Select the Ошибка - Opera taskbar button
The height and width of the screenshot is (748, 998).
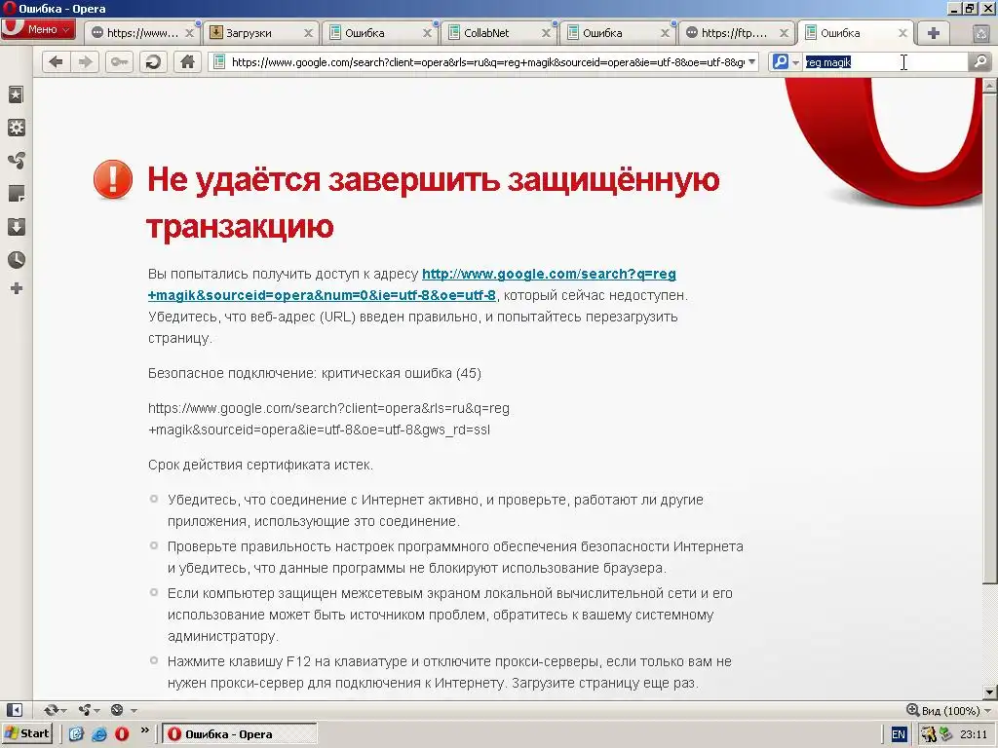coord(239,734)
